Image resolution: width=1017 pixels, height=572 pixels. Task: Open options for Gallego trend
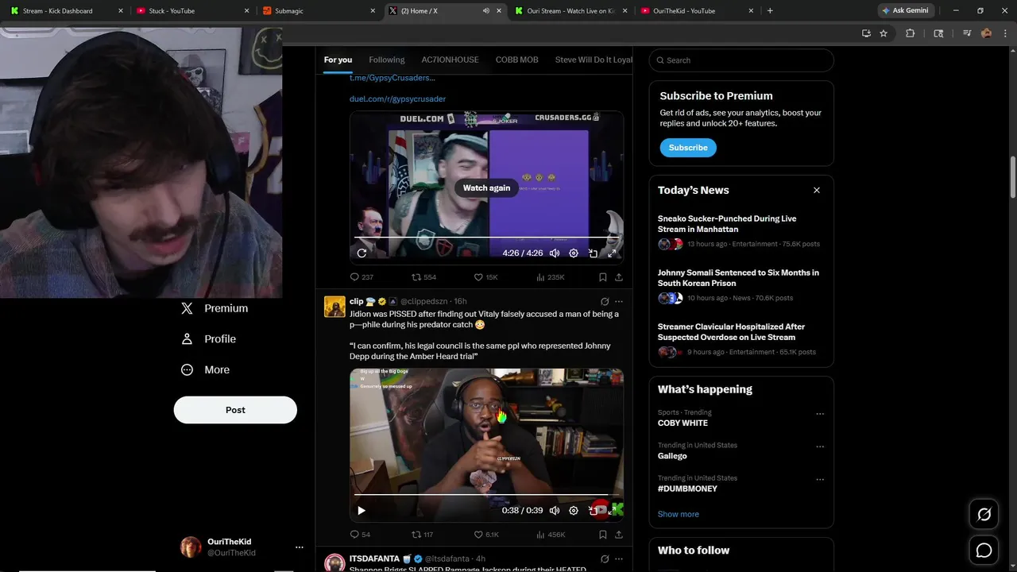[x=820, y=446]
